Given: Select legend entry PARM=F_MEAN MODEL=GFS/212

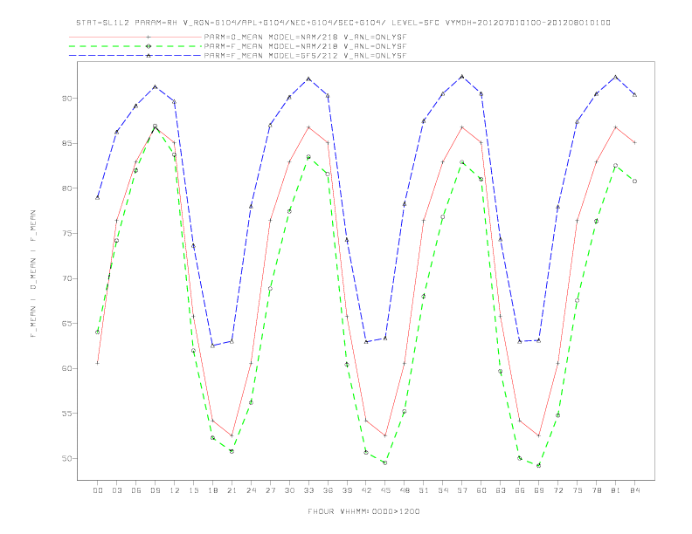Looking at the screenshot, I should (x=305, y=56).
